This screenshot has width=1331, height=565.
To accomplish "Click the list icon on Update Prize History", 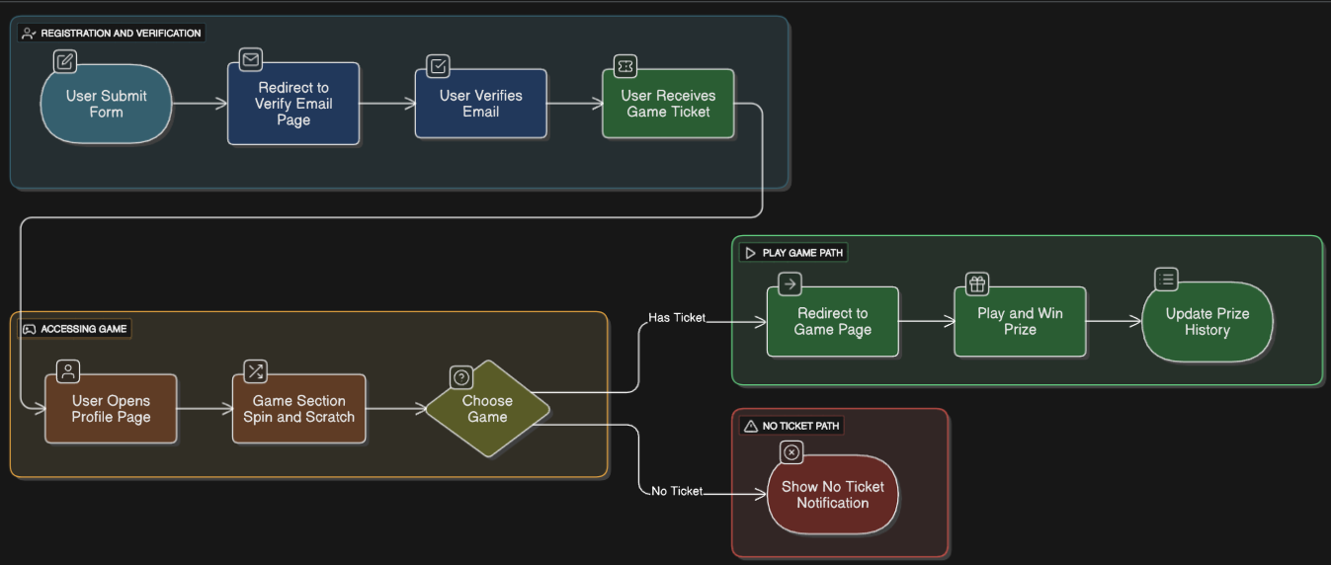I will tap(1167, 280).
